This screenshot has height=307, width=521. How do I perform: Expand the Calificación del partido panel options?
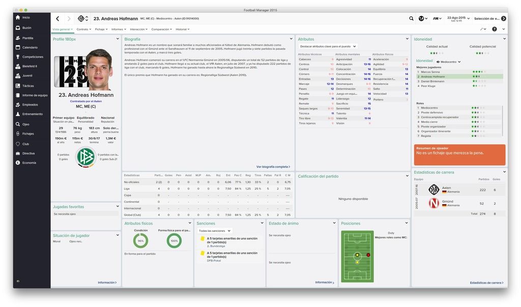407,176
